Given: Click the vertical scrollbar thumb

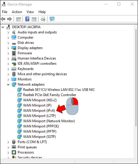Looking at the screenshot, I should [136, 78].
